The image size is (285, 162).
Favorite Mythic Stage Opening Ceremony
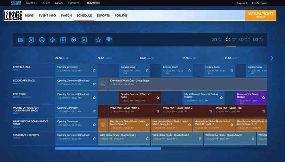coord(94,70)
